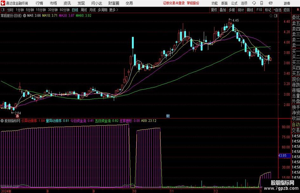Switch to the 30分钟 period
The height and width of the screenshot is (193, 300).
click(x=53, y=10)
